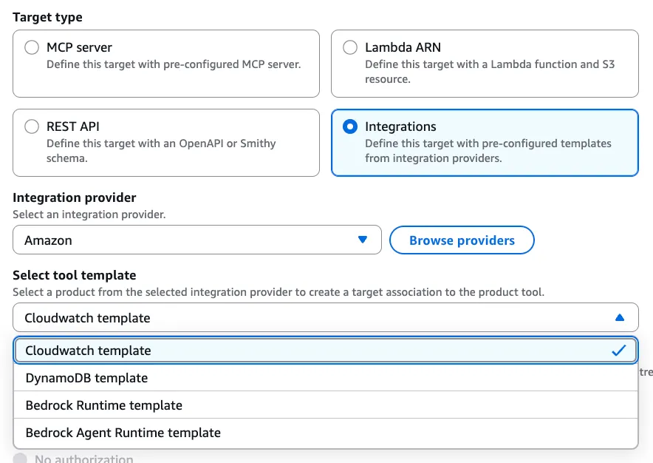Select the MCP server radio button
653x463 pixels.
(32, 47)
